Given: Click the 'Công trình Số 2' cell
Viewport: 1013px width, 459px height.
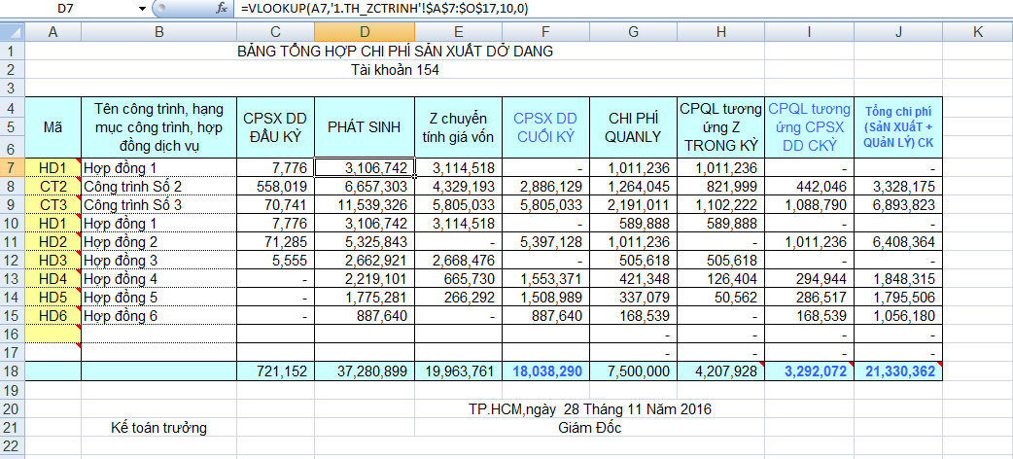Looking at the screenshot, I should coord(158,187).
